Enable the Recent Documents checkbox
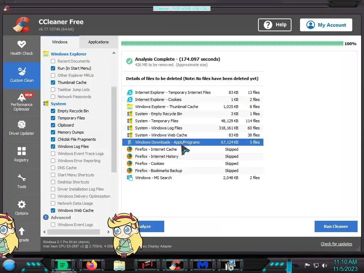This screenshot has height=273, width=364. coord(53,61)
